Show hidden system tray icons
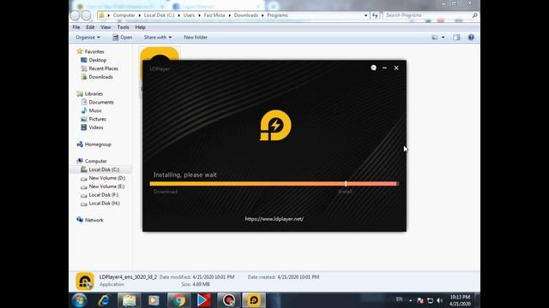549x308 pixels. 410,300
